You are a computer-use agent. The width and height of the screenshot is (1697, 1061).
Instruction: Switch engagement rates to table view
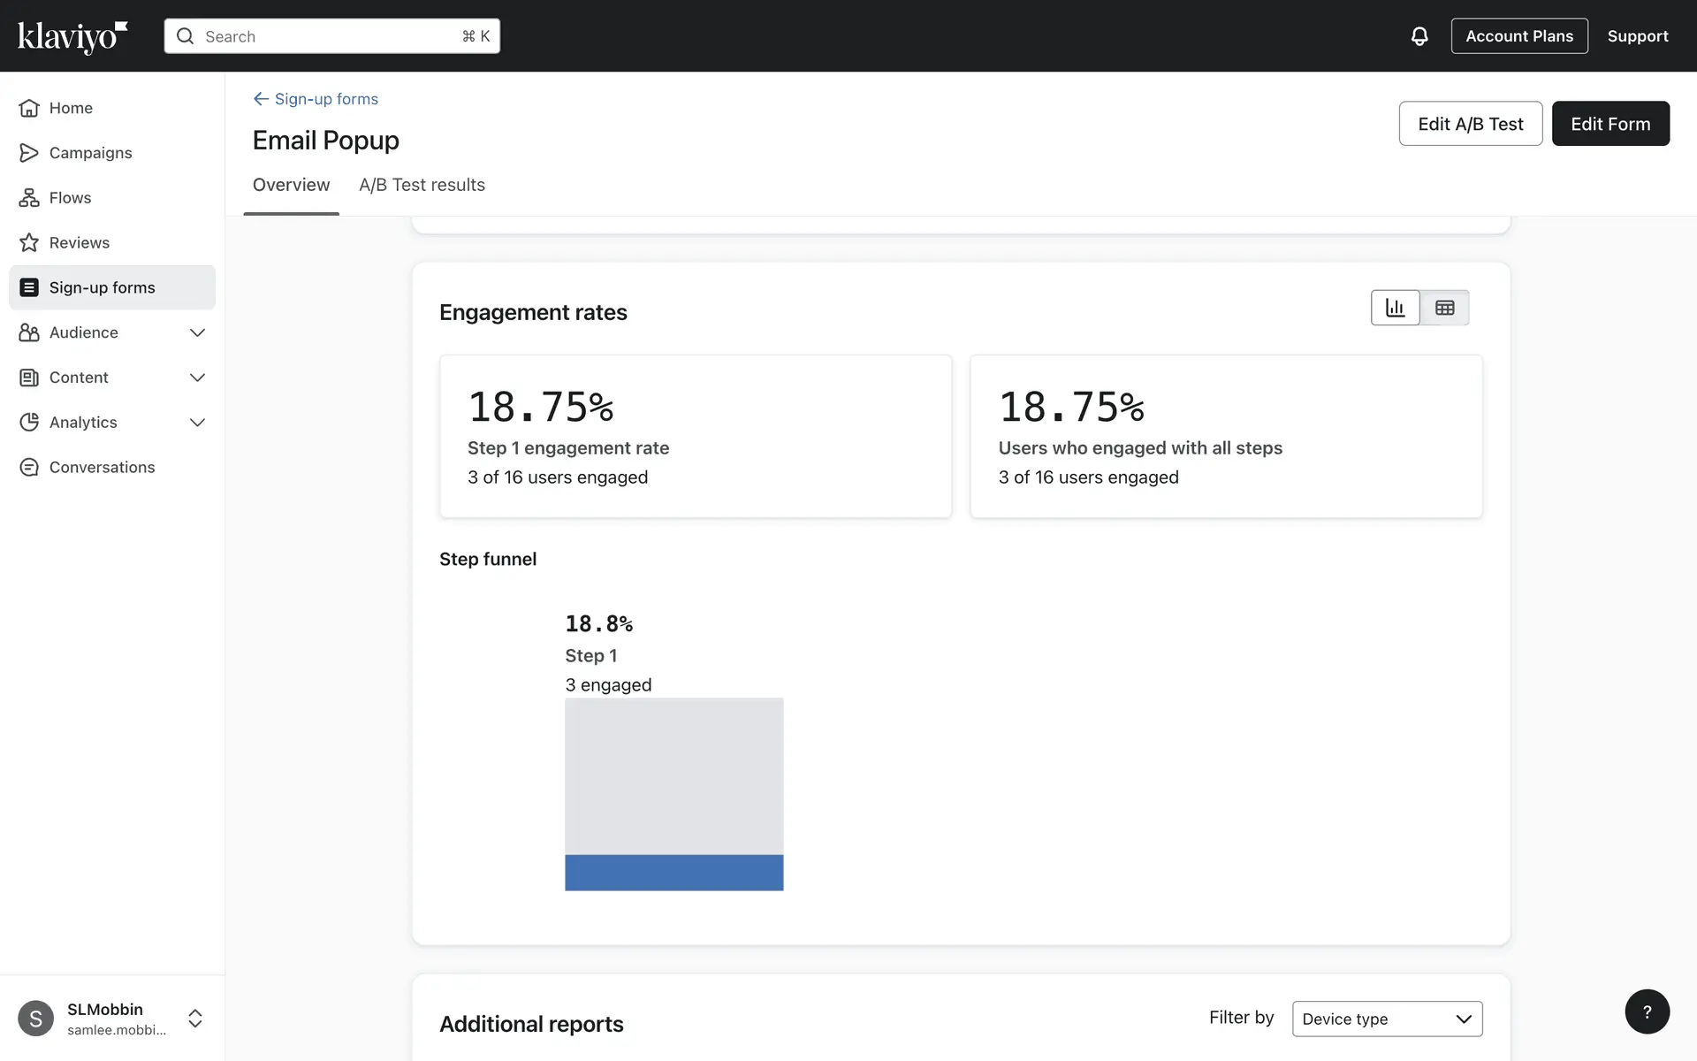coord(1445,308)
